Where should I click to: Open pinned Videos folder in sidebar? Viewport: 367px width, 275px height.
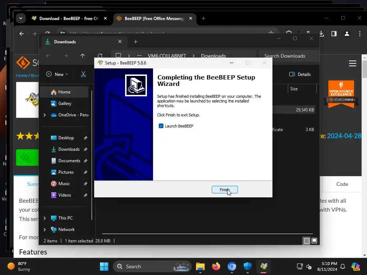tap(65, 195)
